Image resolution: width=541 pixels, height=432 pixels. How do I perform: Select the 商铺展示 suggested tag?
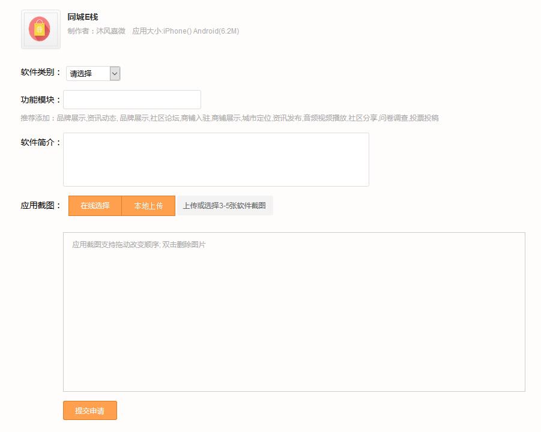pyautogui.click(x=226, y=118)
